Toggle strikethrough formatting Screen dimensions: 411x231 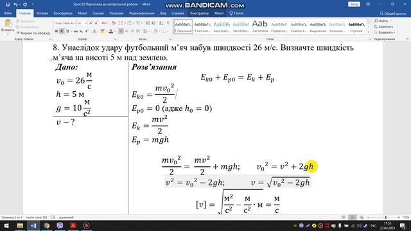[76, 31]
